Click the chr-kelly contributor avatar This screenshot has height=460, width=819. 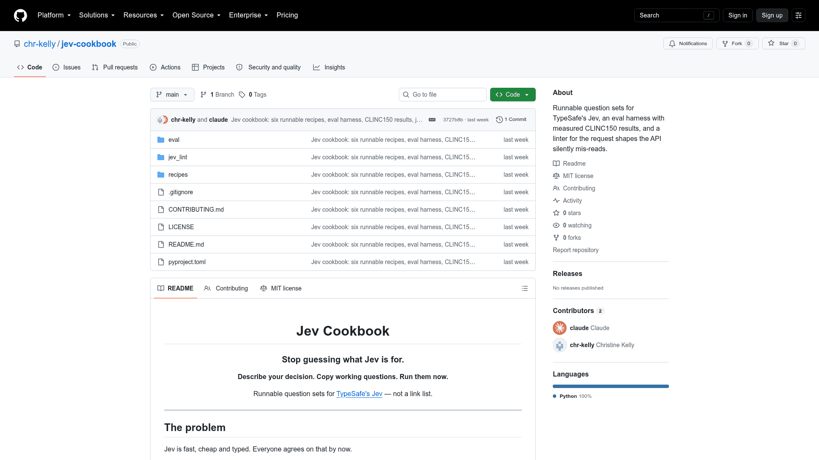(560, 345)
